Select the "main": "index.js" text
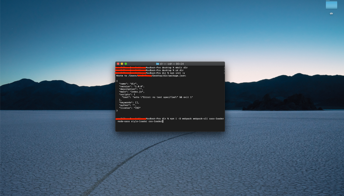The width and height of the screenshot is (344, 196). (131, 92)
